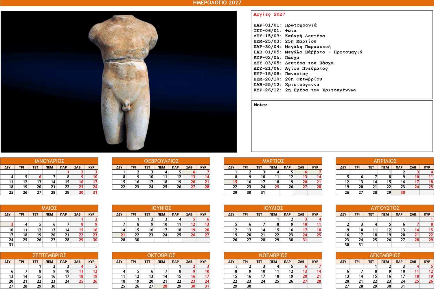Select day 15 in the ΜΑΡΤΙΟΣ grid

(x=231, y=182)
